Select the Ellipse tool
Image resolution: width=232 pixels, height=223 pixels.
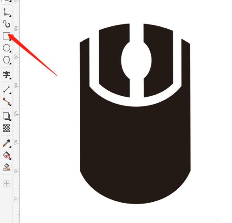coord(6,48)
